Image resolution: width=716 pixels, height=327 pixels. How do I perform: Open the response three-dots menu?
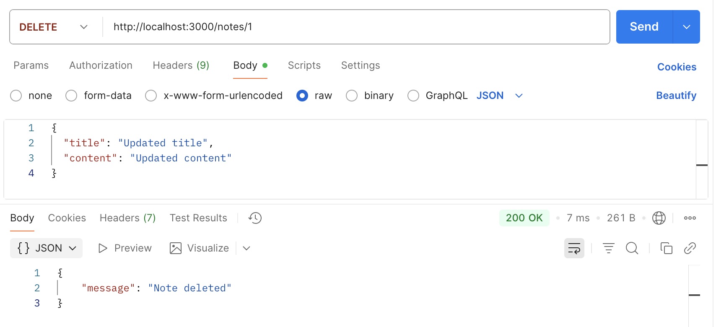(x=690, y=218)
